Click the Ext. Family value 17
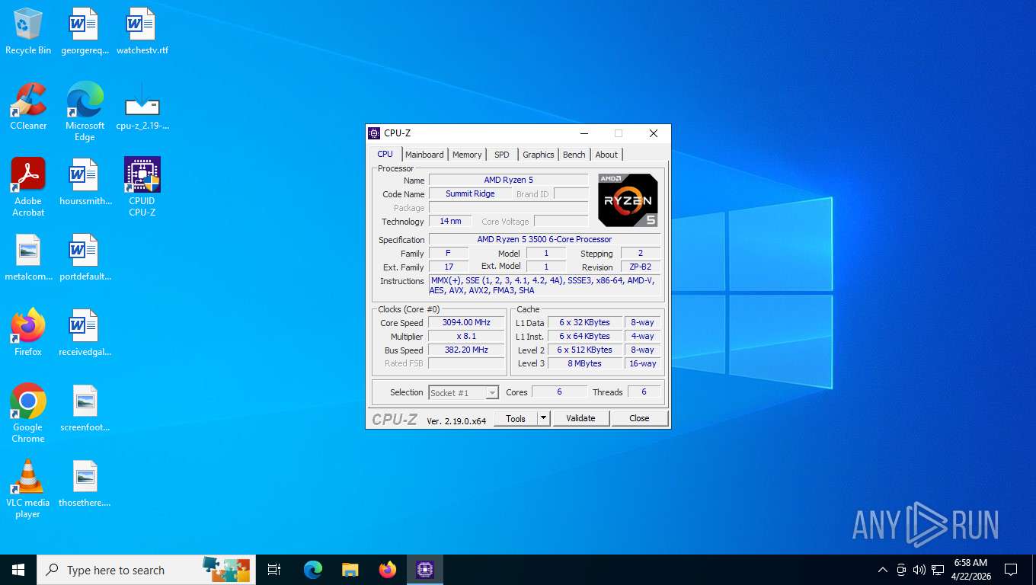Screen dimensions: 1036x585 449,267
